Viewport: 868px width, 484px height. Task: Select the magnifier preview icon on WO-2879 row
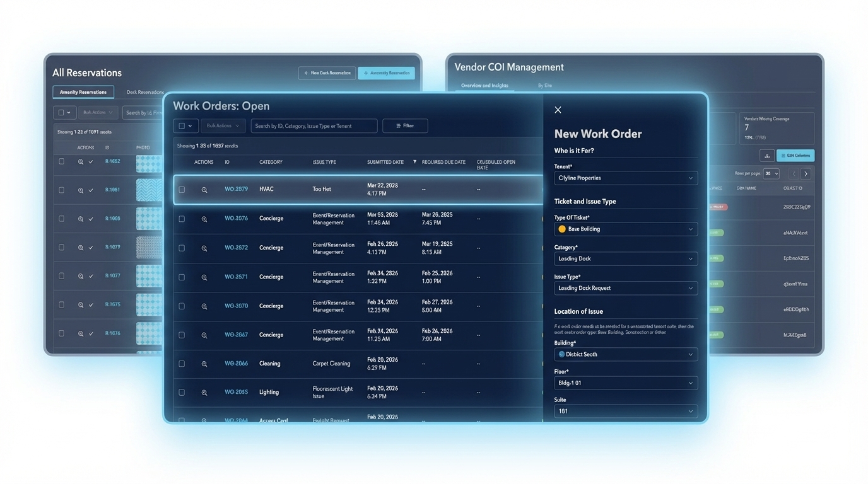point(203,188)
